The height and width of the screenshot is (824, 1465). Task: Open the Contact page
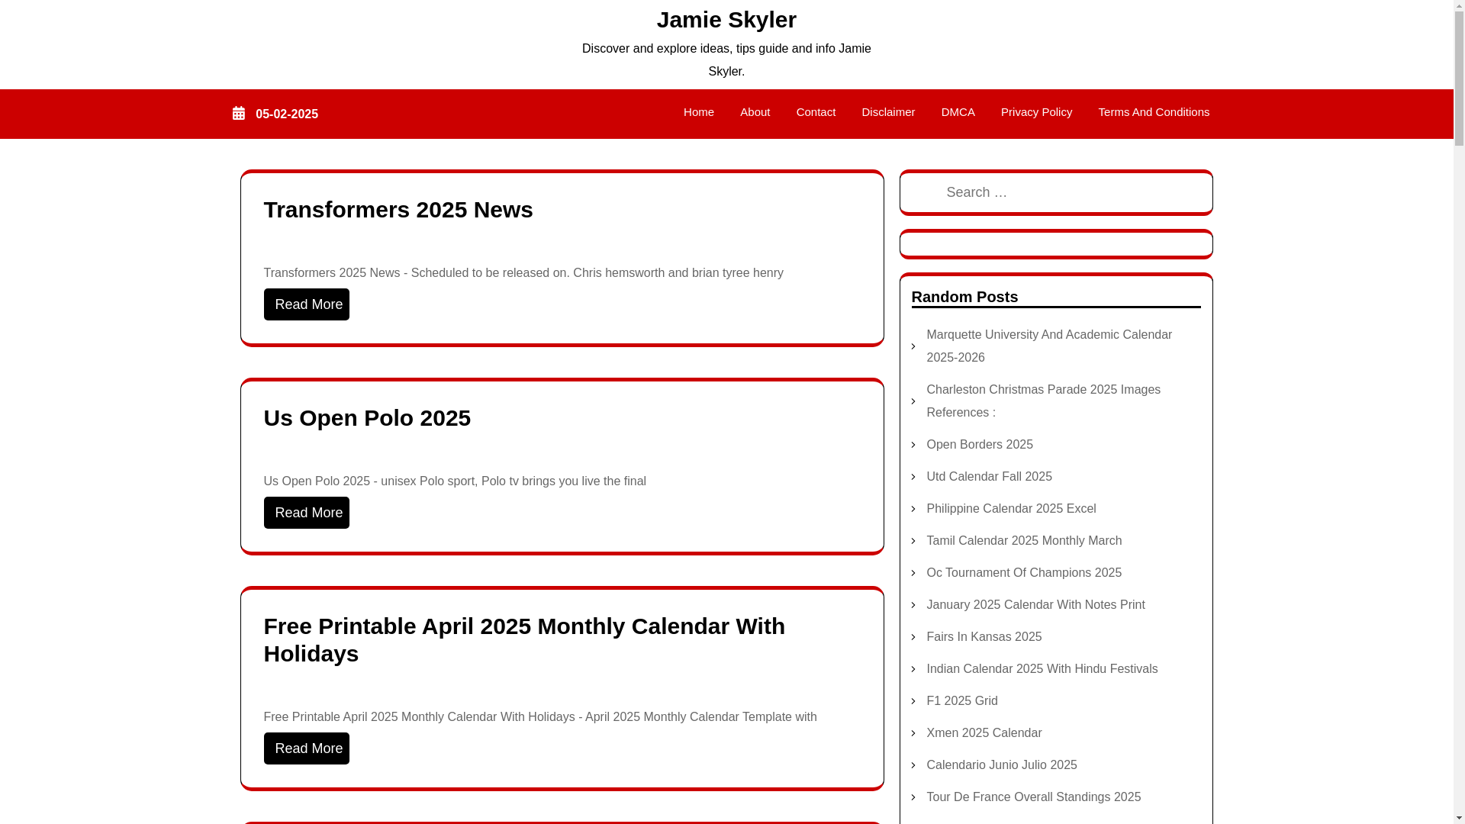(816, 112)
